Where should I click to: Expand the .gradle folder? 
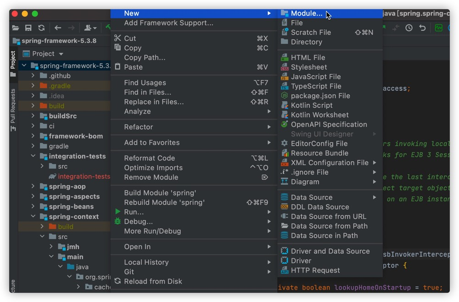point(33,86)
